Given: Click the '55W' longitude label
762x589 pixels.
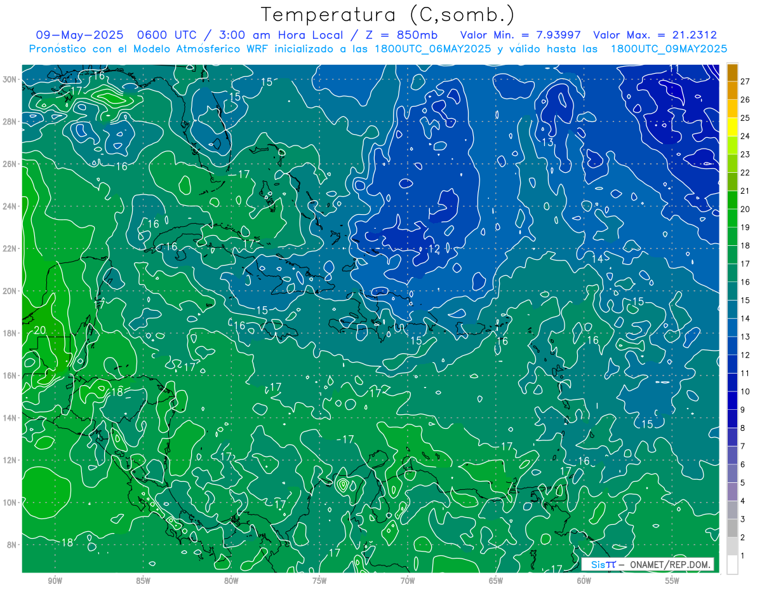Looking at the screenshot, I should pyautogui.click(x=672, y=581).
